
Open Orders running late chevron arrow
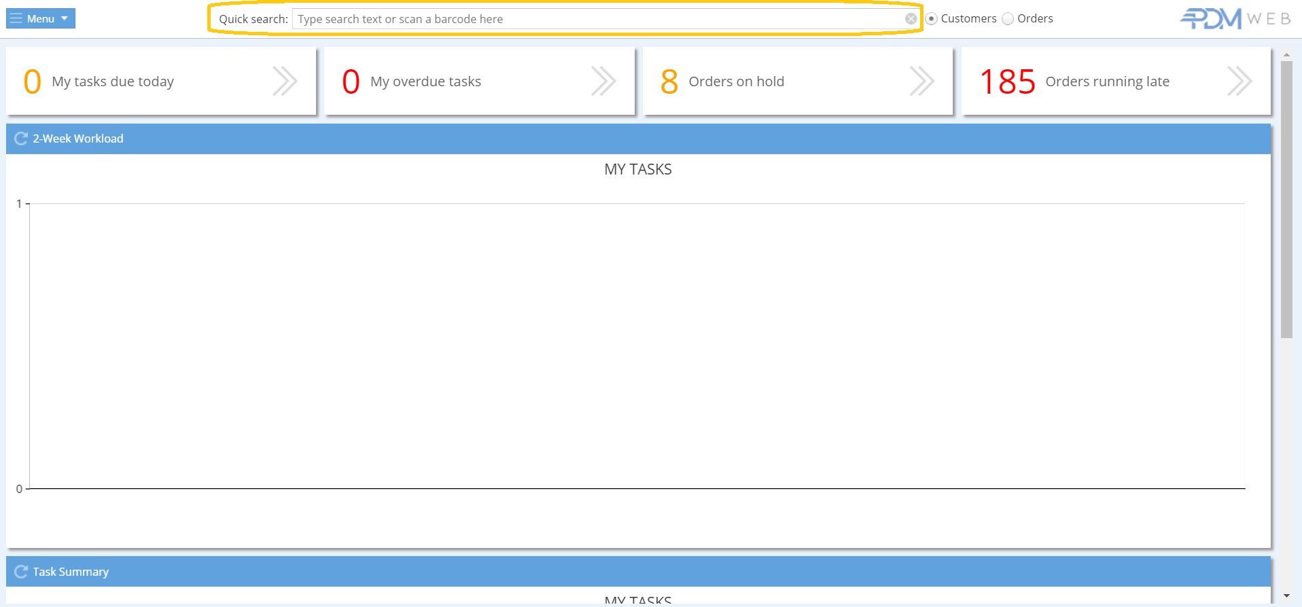1239,81
